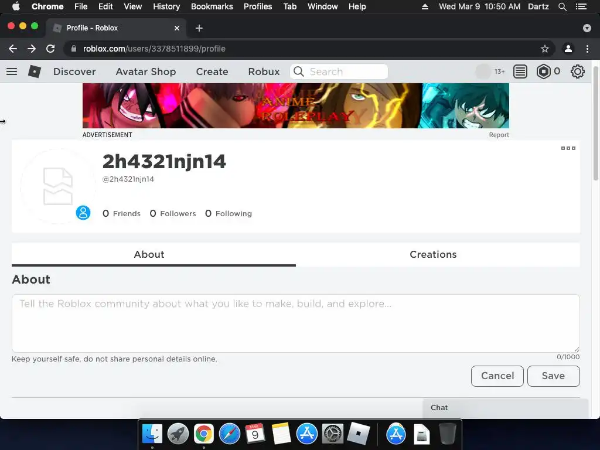600x450 pixels.
Task: Open Discover in Roblox navigation
Action: tap(74, 71)
